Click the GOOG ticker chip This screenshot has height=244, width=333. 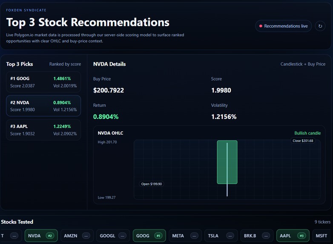[x=149, y=236]
